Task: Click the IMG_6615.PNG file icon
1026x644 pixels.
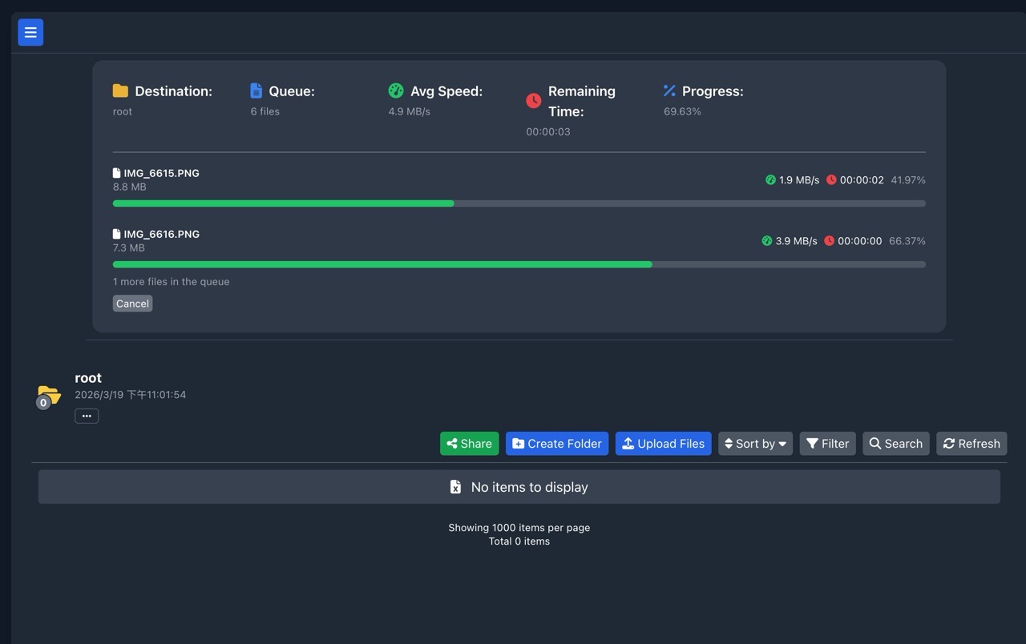Action: pyautogui.click(x=117, y=173)
